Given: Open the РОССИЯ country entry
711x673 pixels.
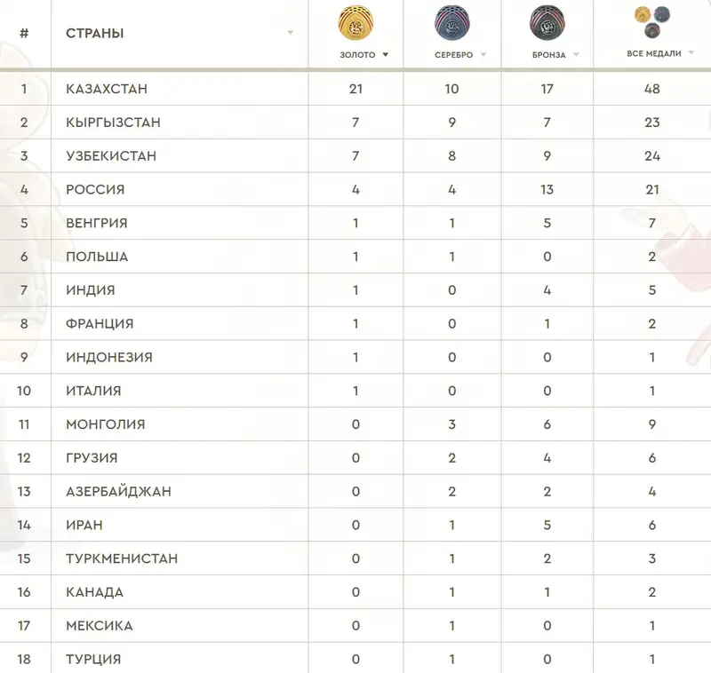Looking at the screenshot, I should (95, 190).
